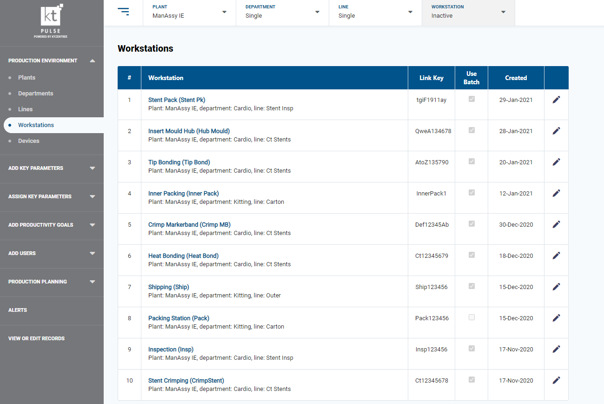Edit the Packing Station pencil icon

pyautogui.click(x=556, y=318)
